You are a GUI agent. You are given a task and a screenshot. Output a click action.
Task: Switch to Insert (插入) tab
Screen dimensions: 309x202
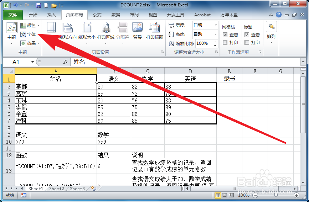coord(51,15)
